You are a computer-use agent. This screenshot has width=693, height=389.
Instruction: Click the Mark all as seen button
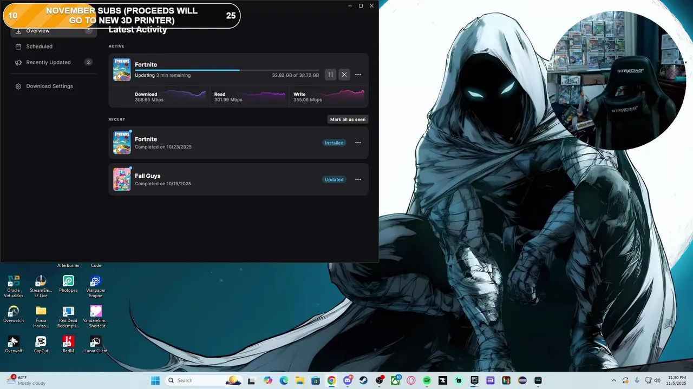click(348, 119)
